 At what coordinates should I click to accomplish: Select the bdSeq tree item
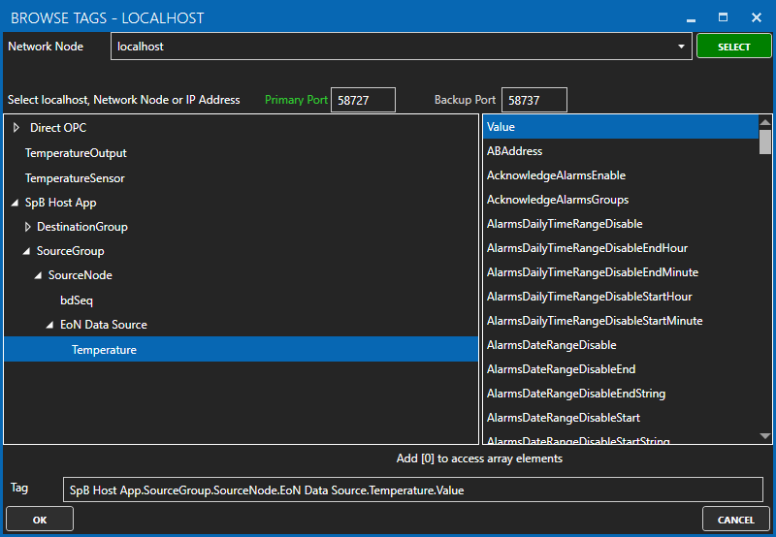[x=77, y=300]
